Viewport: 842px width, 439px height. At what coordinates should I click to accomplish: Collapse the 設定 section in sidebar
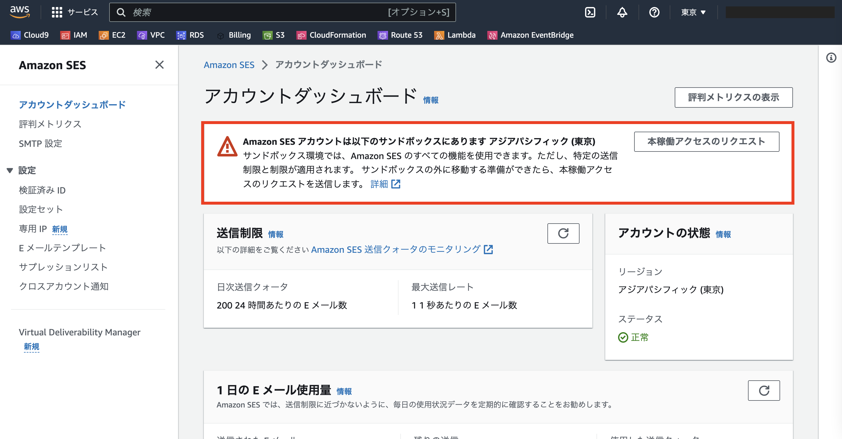[x=10, y=170]
